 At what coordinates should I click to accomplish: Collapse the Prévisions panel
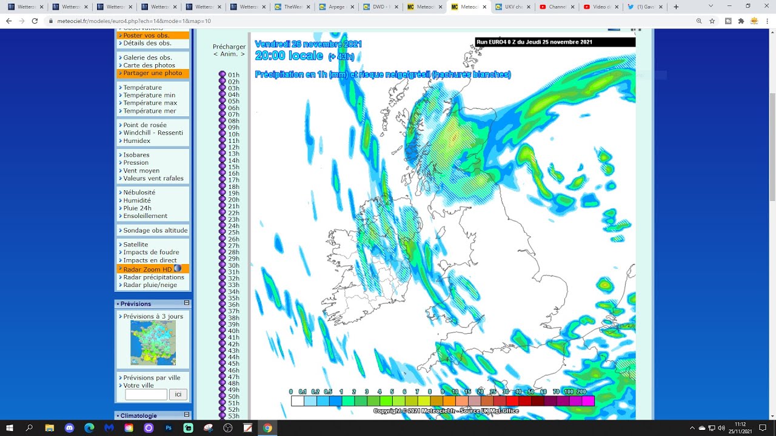[x=187, y=303]
